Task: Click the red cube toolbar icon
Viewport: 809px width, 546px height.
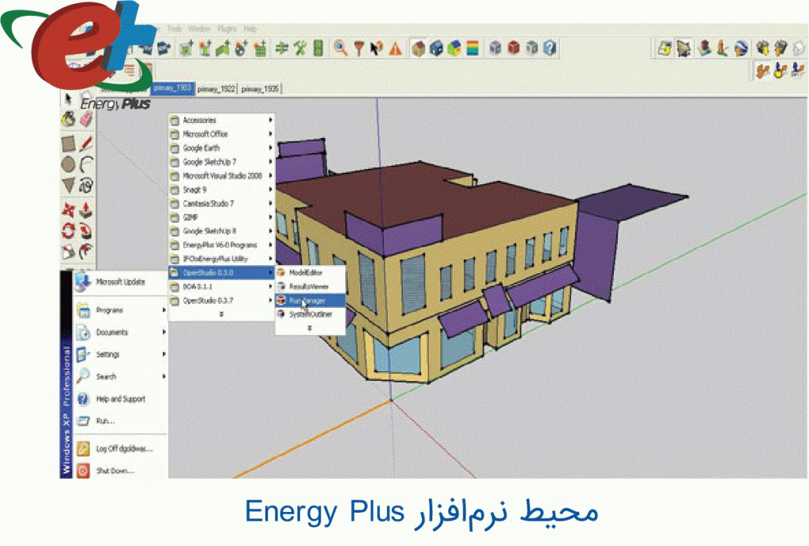Action: click(x=514, y=48)
